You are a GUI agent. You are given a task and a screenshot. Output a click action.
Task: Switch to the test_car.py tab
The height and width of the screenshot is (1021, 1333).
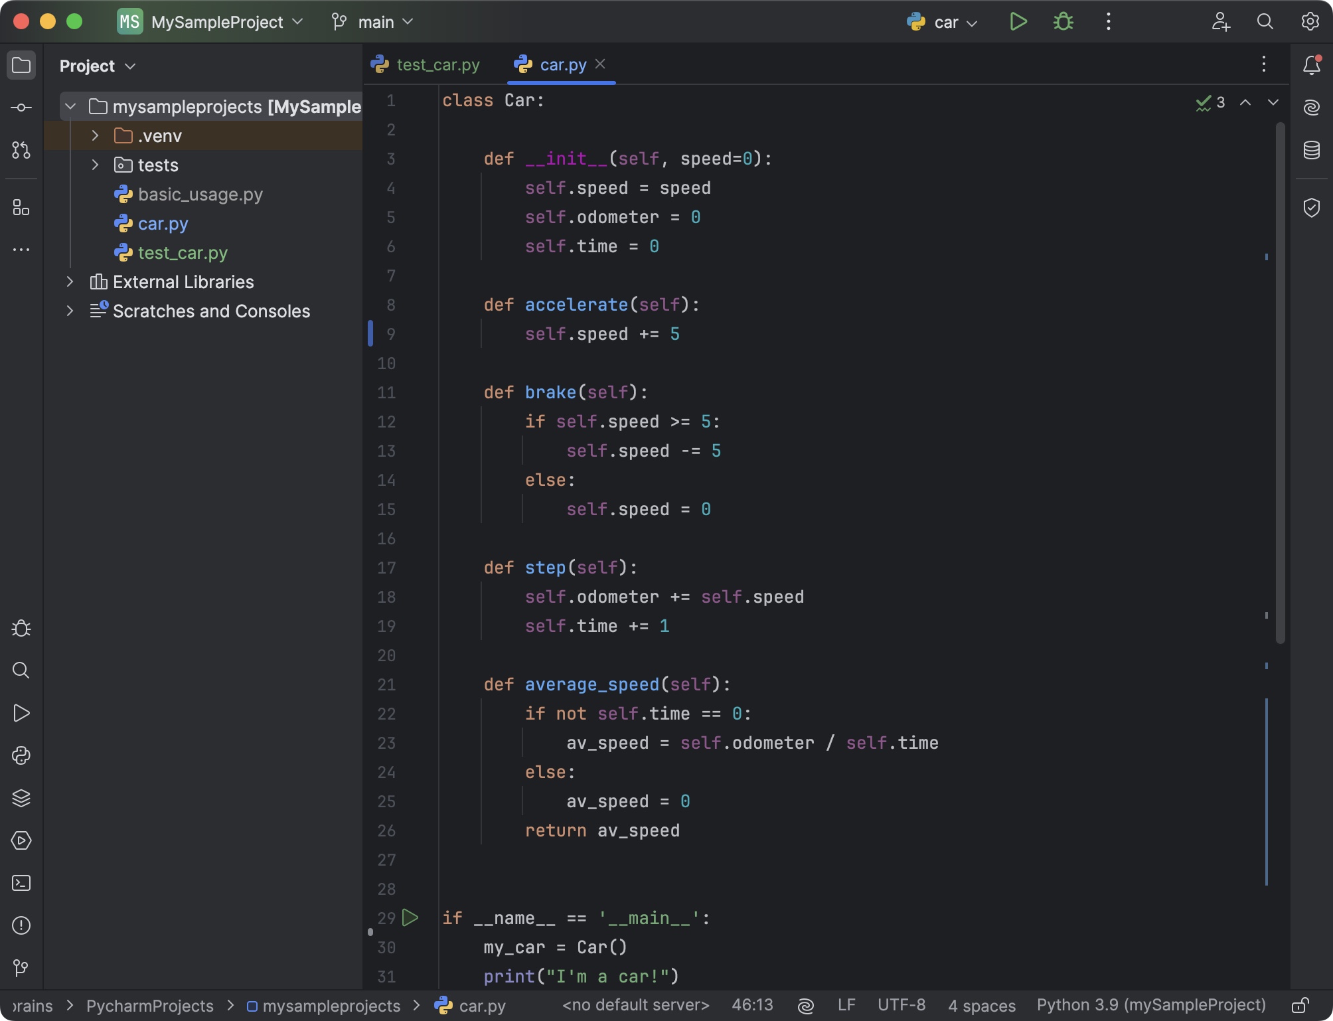click(x=438, y=64)
